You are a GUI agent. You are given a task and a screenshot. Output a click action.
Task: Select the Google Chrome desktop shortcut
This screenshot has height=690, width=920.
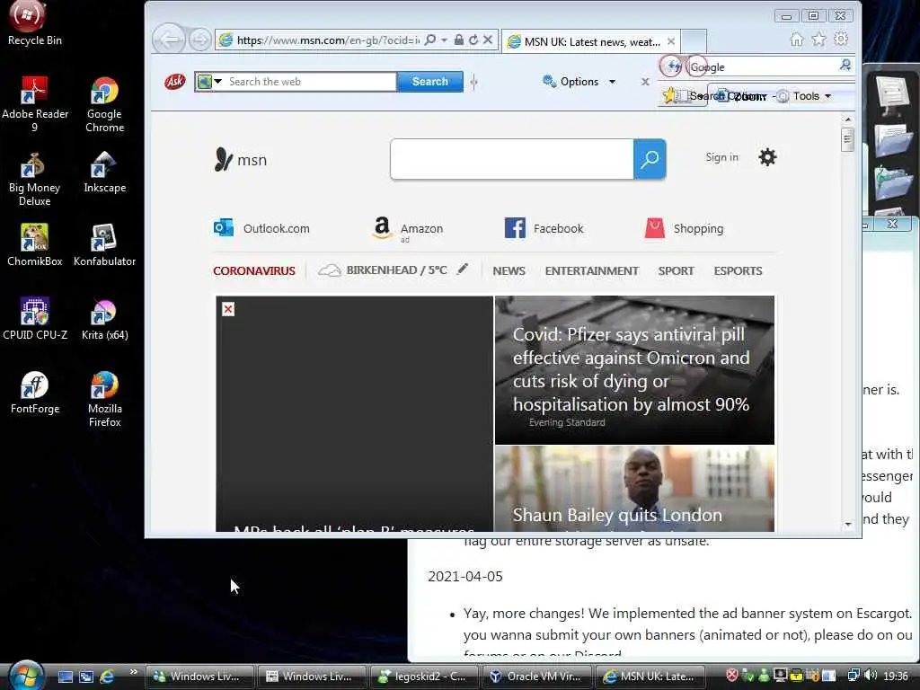[x=104, y=104]
